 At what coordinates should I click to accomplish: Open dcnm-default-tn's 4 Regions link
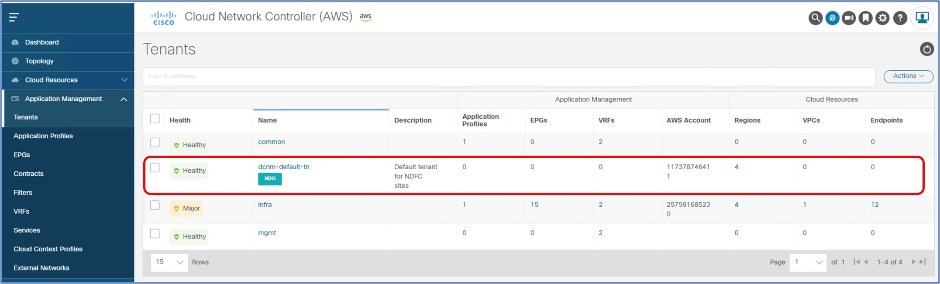click(737, 167)
